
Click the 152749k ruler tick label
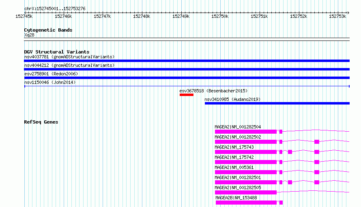click(181, 16)
